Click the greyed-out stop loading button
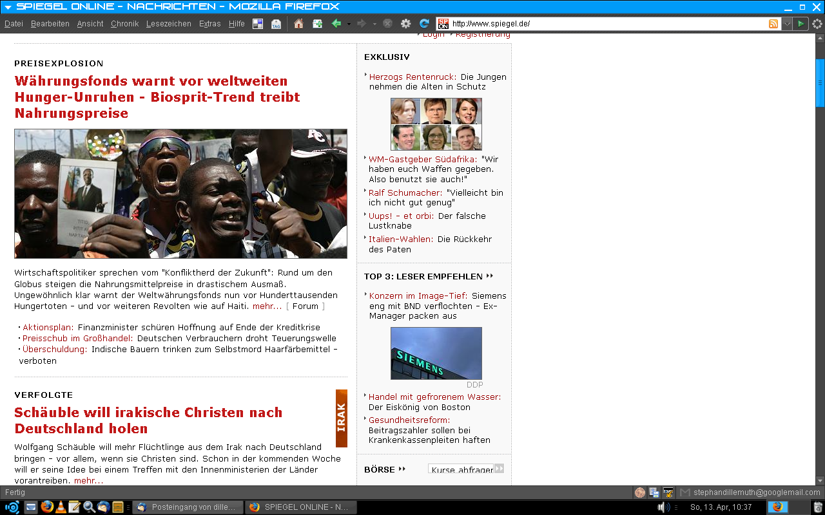The height and width of the screenshot is (515, 825). click(x=387, y=24)
